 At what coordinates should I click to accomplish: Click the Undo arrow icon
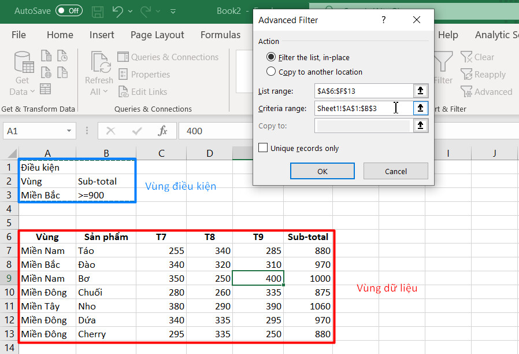tap(117, 11)
